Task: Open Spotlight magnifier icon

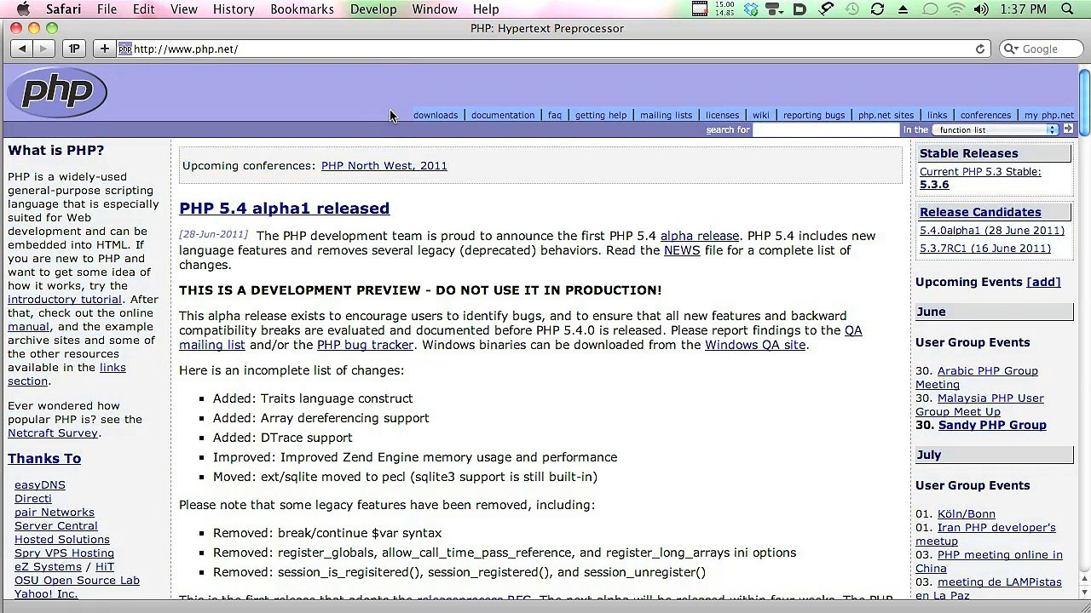Action: pos(1068,9)
